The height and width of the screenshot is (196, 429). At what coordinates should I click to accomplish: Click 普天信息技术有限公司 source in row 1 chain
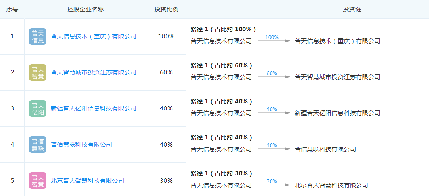pyautogui.click(x=221, y=41)
